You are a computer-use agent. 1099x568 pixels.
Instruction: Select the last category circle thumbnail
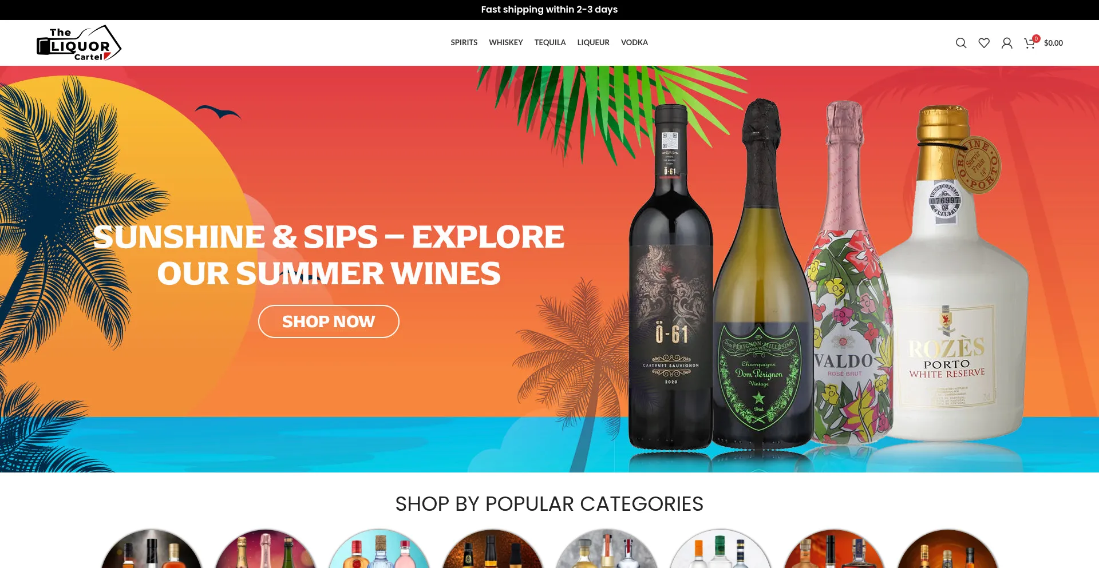coord(947,549)
